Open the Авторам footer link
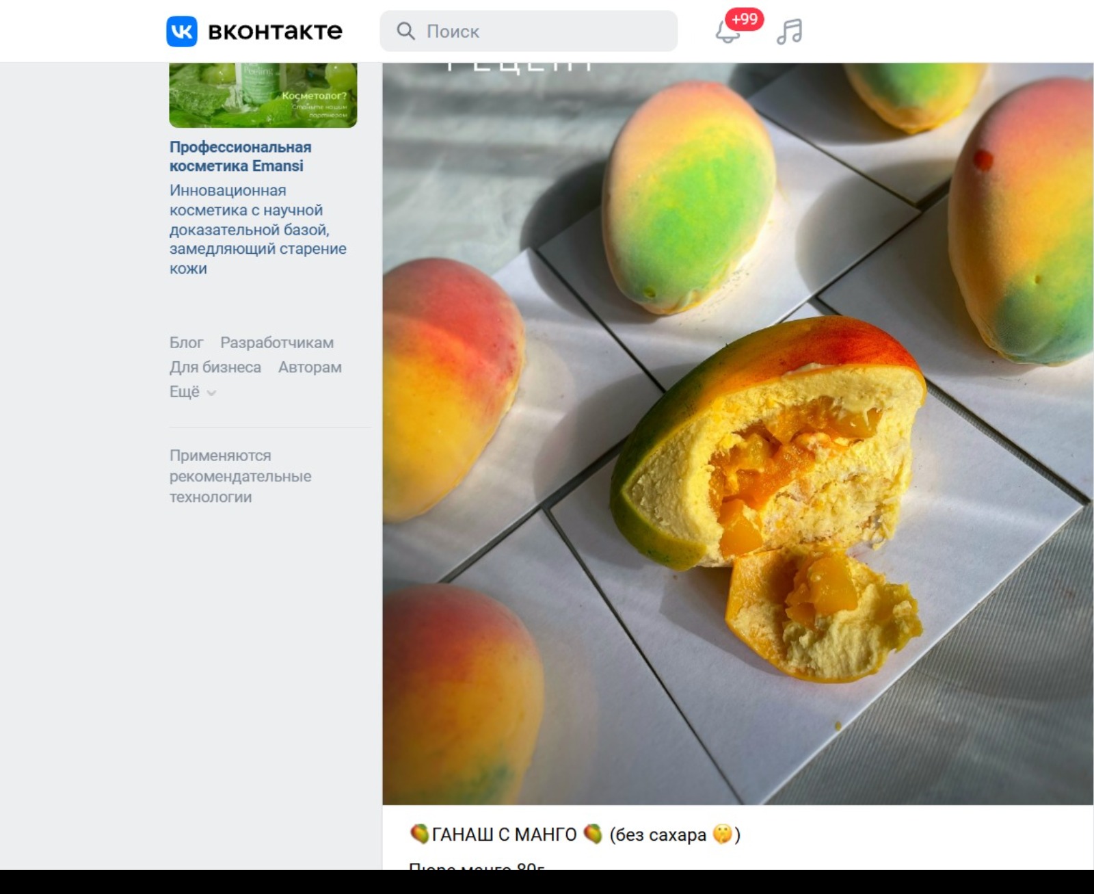The image size is (1094, 894). click(x=310, y=367)
